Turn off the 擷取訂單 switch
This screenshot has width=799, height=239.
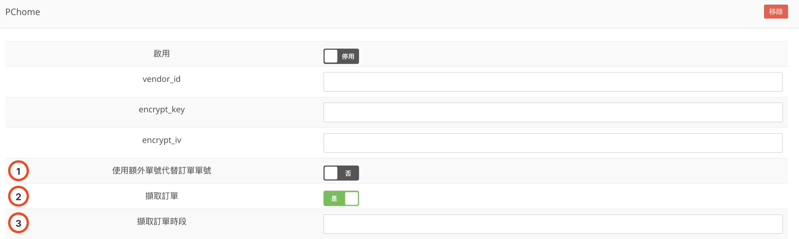[341, 198]
